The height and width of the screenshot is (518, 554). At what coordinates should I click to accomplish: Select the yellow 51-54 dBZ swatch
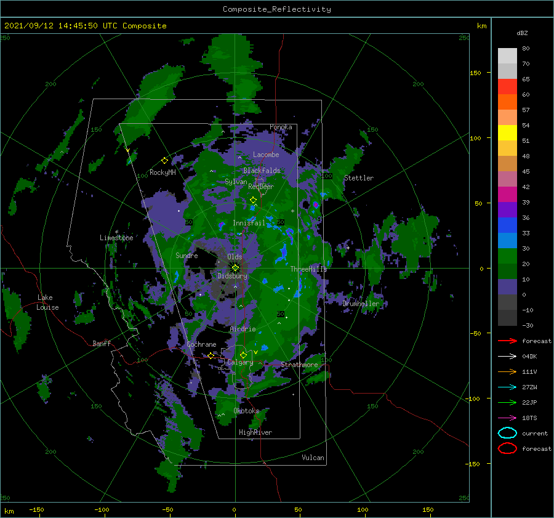(x=507, y=133)
